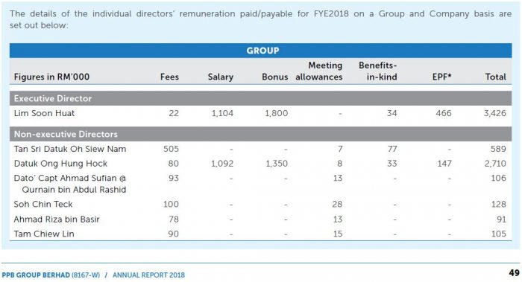Image resolution: width=522 pixels, height=282 pixels.
Task: Select the Lim Soon Huat row name
Action: click(x=44, y=113)
